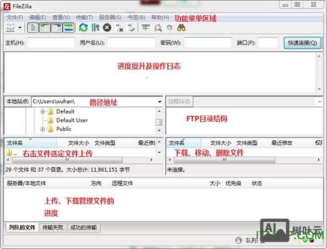Viewport: 327px width, 249px height.
Task: Open the Site Manager icon
Action: click(x=10, y=28)
